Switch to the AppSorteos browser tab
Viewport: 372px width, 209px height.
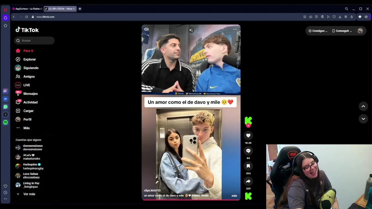pos(27,9)
